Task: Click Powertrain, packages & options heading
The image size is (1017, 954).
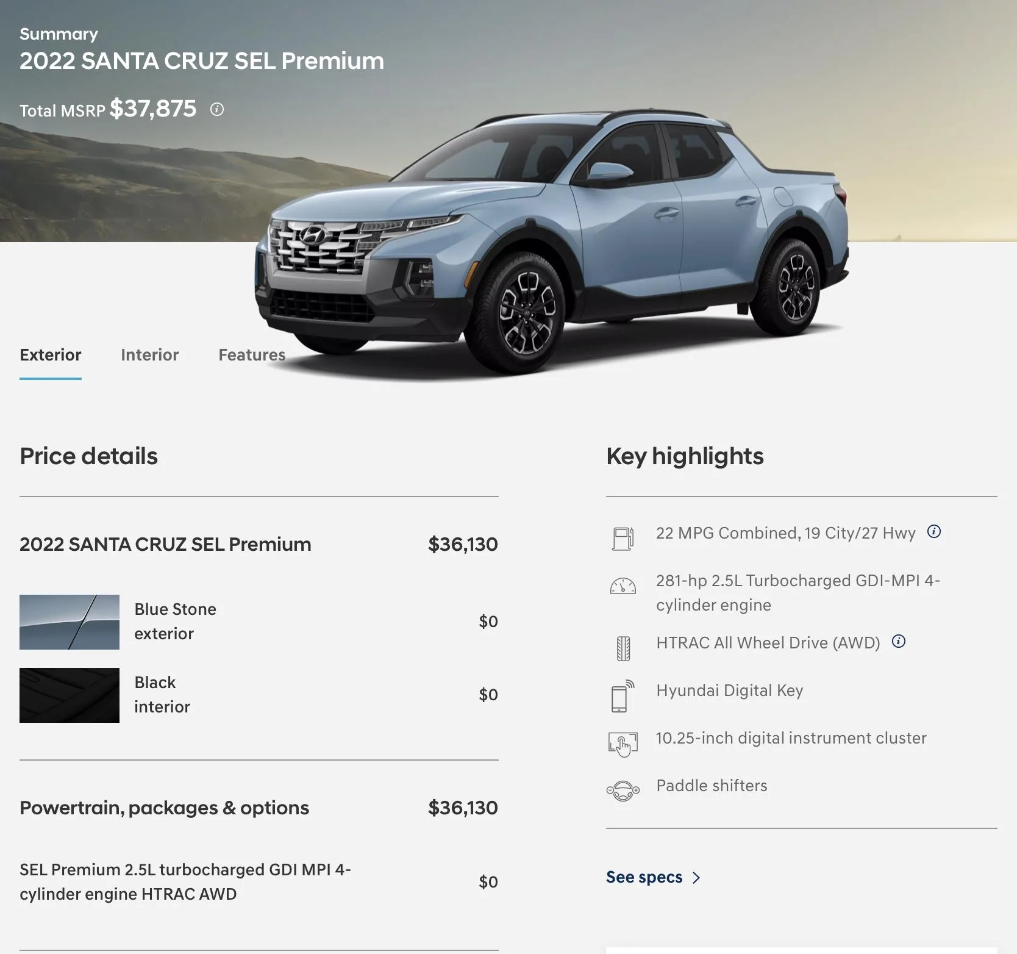Action: click(x=165, y=808)
